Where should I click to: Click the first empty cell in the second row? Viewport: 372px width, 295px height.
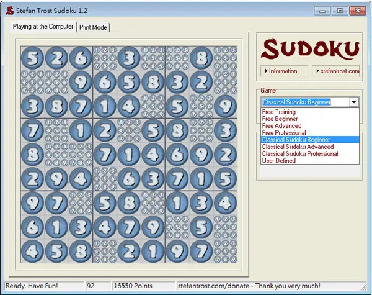[x=32, y=82]
